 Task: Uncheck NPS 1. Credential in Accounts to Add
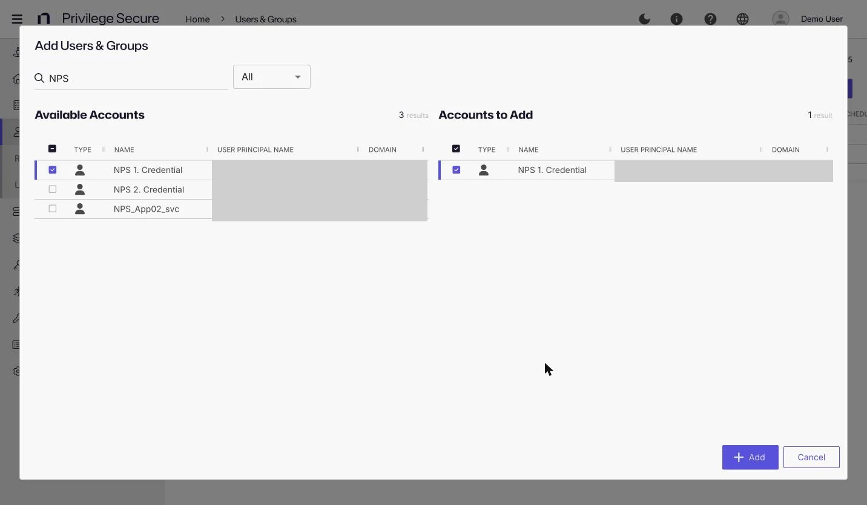pos(456,170)
